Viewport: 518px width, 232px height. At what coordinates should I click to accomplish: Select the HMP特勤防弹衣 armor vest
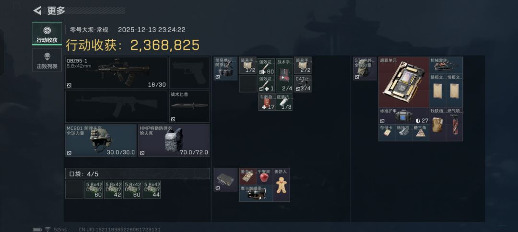pos(174,140)
